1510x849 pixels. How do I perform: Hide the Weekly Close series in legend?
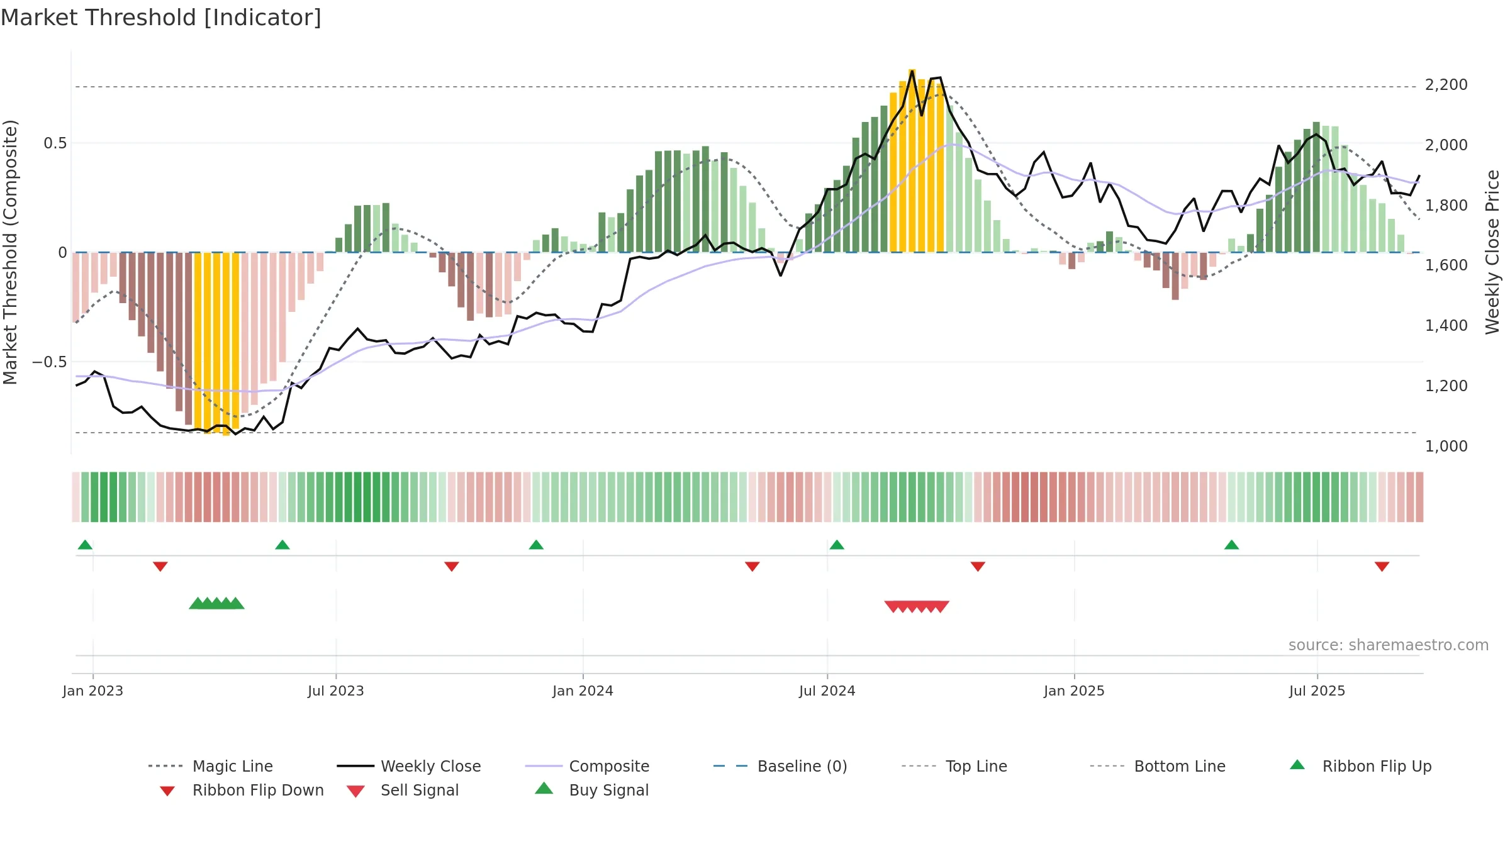click(409, 766)
